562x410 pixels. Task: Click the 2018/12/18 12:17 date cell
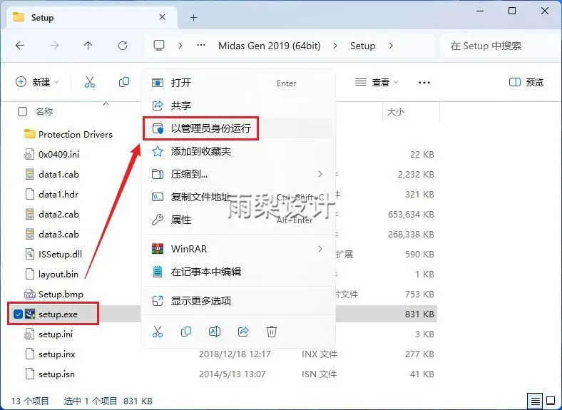235,354
